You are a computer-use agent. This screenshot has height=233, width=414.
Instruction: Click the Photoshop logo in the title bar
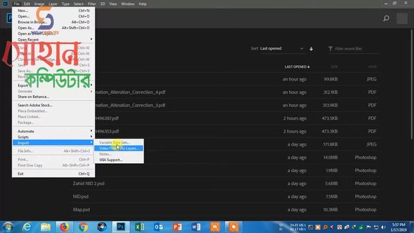click(x=5, y=4)
